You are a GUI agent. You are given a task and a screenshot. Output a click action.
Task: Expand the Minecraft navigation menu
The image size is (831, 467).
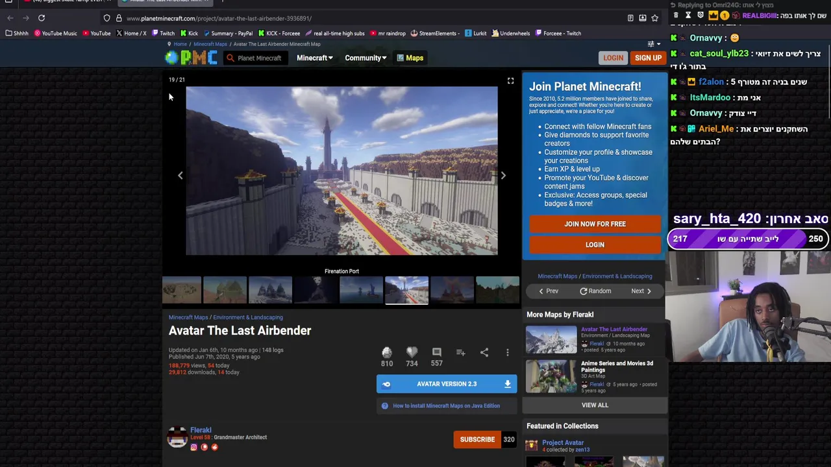coord(314,58)
